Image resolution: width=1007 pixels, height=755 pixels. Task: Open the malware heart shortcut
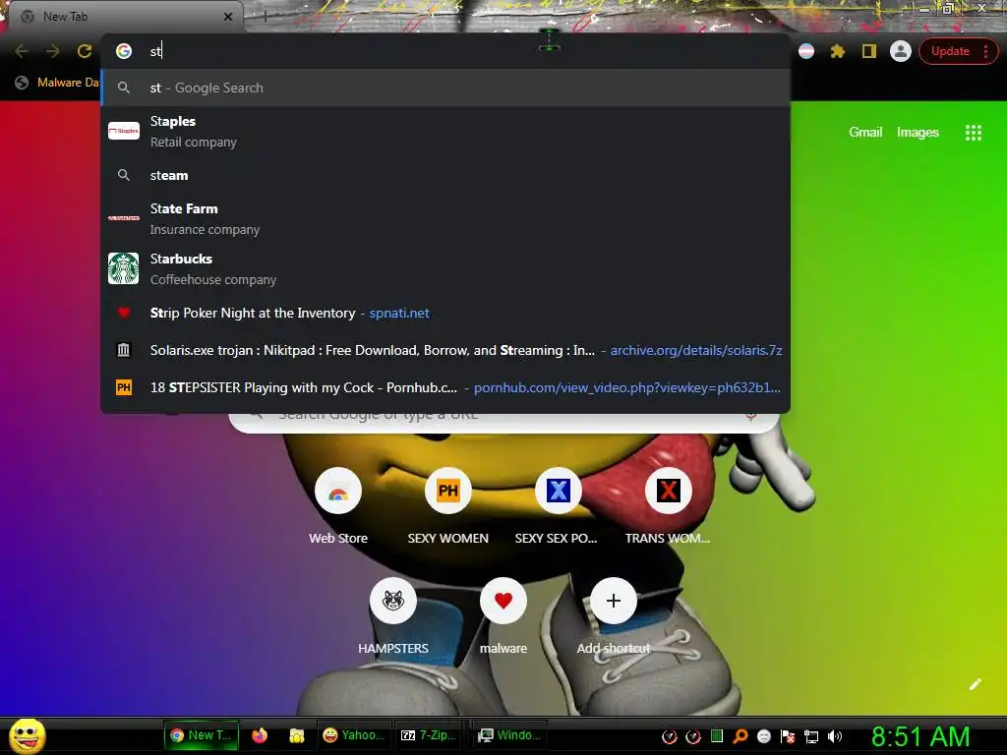pos(503,601)
